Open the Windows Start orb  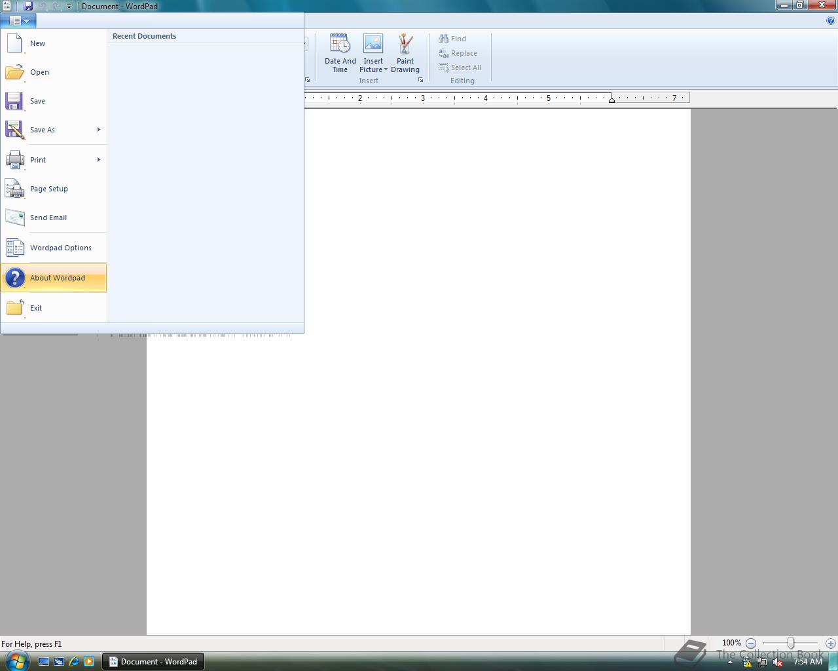point(16,661)
